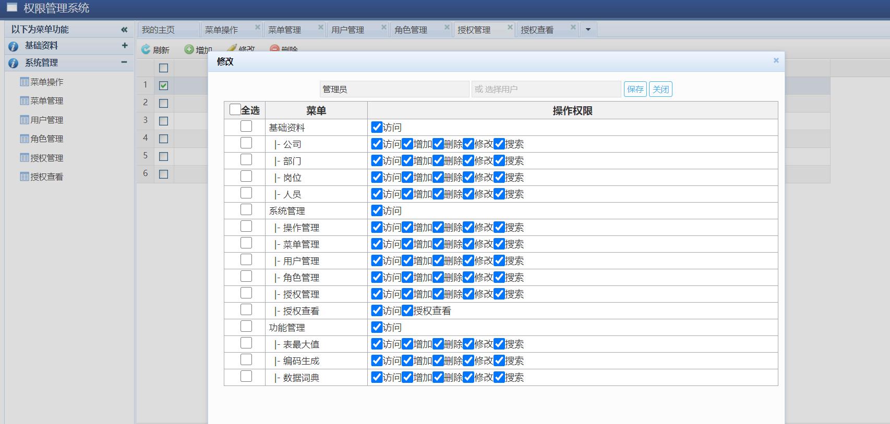
Task: Uncheck 访问 permission for 系统管理
Action: click(x=377, y=210)
